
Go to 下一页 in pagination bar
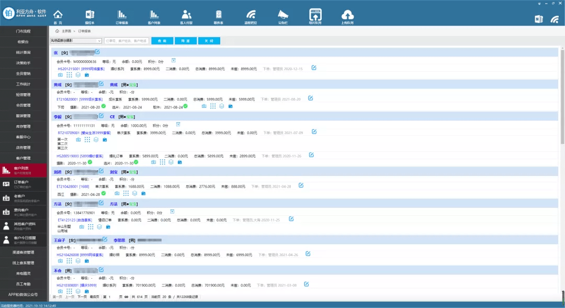coord(82,297)
